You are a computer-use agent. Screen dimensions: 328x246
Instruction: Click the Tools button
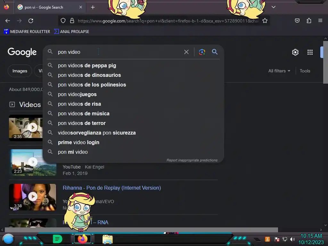(305, 71)
